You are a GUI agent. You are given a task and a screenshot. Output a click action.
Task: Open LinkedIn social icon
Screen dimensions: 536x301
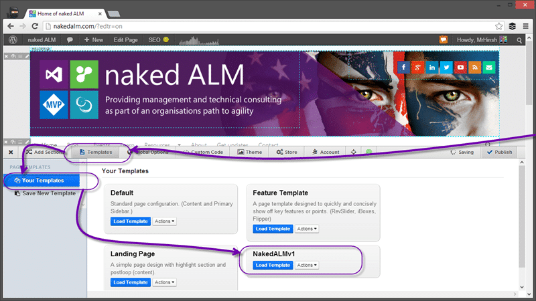click(432, 68)
